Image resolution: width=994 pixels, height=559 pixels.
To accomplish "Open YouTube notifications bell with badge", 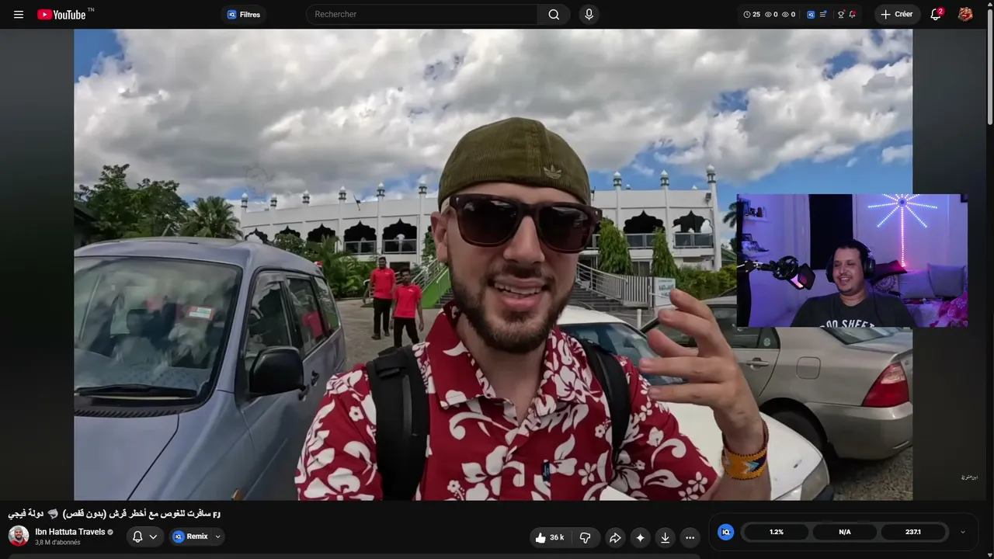I will (x=936, y=14).
